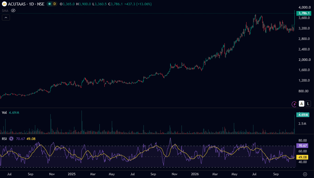
Task: Click the 4,000.0 price axis label
Action: 305,7
